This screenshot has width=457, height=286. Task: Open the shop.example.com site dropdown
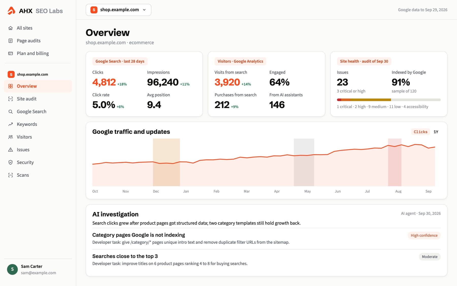(x=119, y=10)
